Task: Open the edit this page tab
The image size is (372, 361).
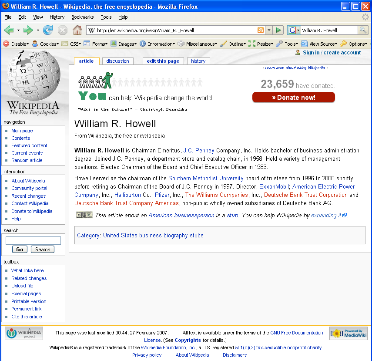Action: pos(163,61)
